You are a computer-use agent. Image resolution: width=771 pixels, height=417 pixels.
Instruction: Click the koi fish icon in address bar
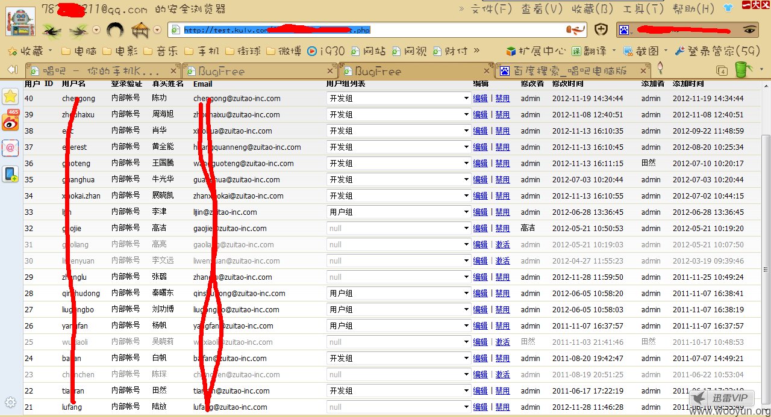(576, 29)
